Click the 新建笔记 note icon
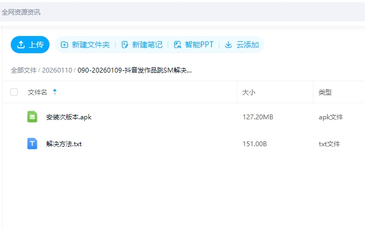 (x=125, y=45)
